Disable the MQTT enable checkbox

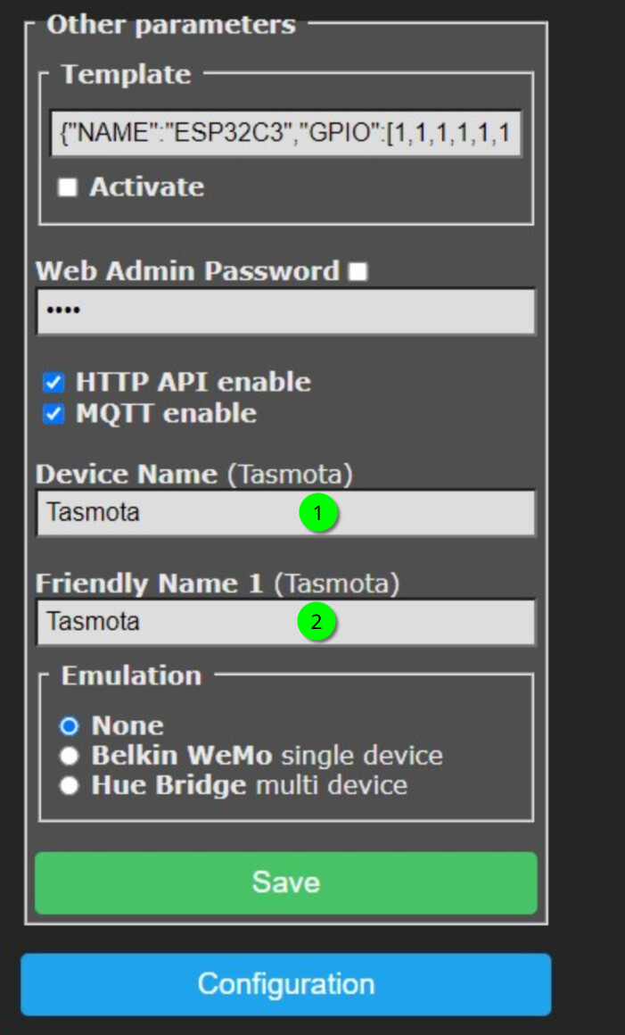click(54, 414)
